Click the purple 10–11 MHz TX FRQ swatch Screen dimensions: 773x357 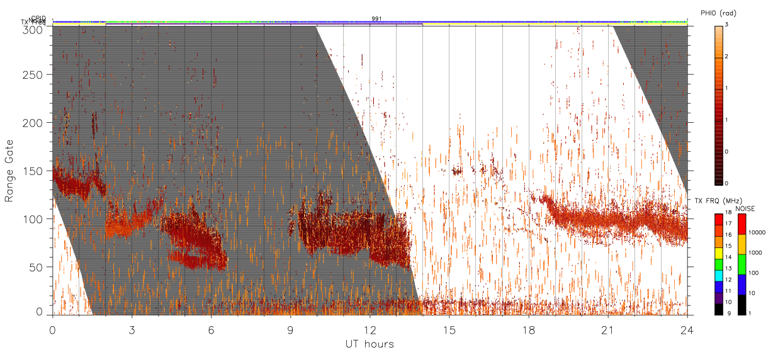point(718,298)
